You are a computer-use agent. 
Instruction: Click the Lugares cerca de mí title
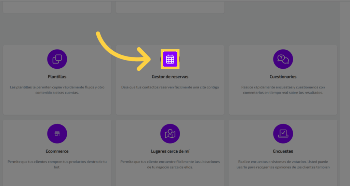coord(170,151)
